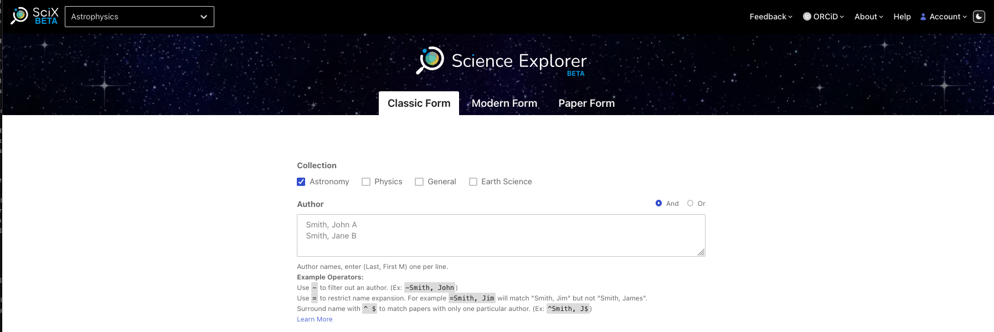Uncheck the Astronomy collection checkbox

(301, 181)
